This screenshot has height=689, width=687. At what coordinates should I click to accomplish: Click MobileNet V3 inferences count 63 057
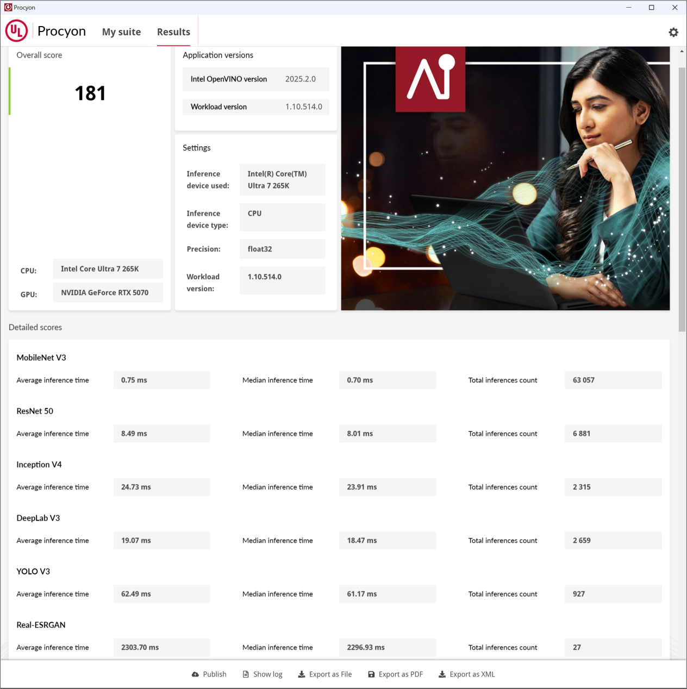613,380
